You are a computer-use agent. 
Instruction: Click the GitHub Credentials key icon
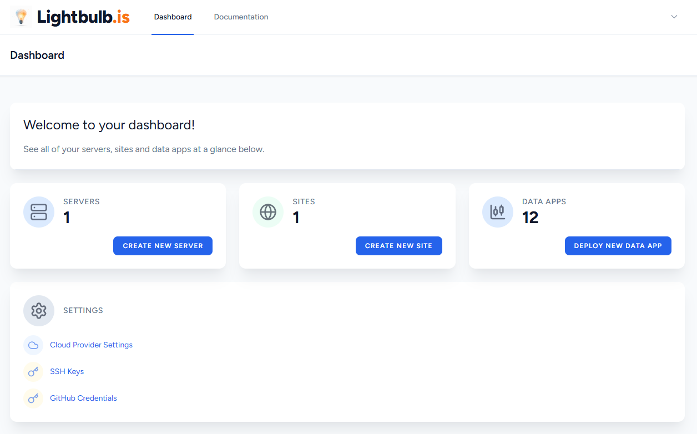tap(33, 398)
